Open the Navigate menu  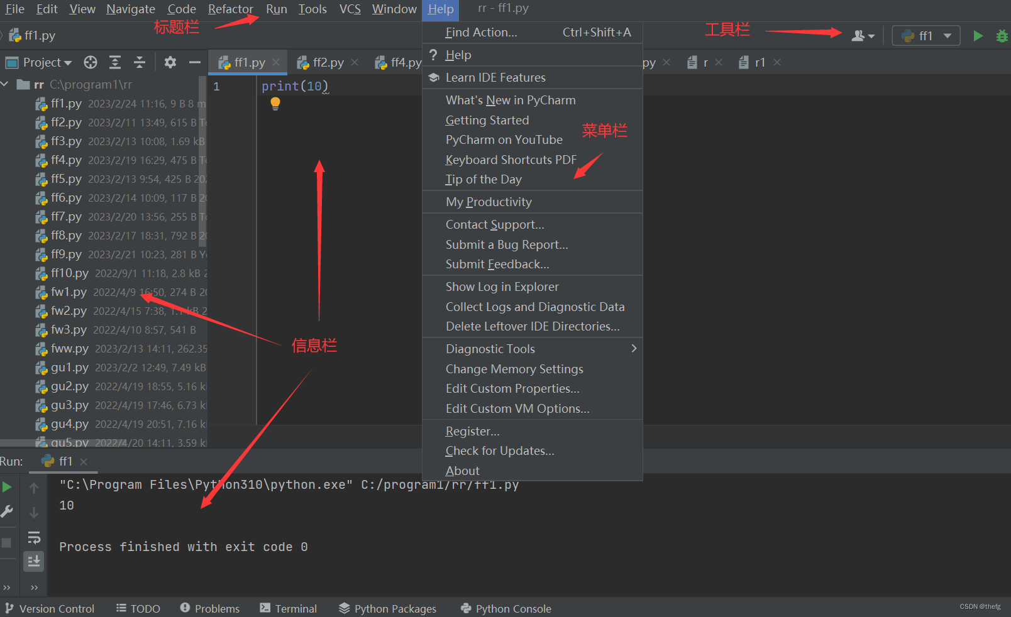point(131,9)
